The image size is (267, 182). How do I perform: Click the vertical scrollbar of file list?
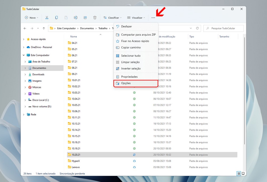point(244,90)
